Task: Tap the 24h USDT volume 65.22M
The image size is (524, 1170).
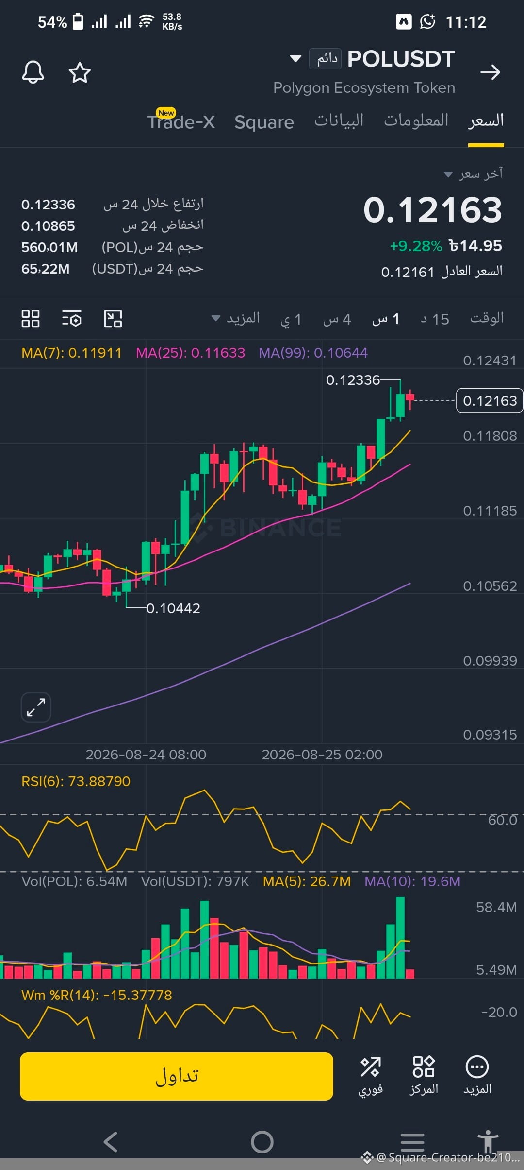Action: 46,269
